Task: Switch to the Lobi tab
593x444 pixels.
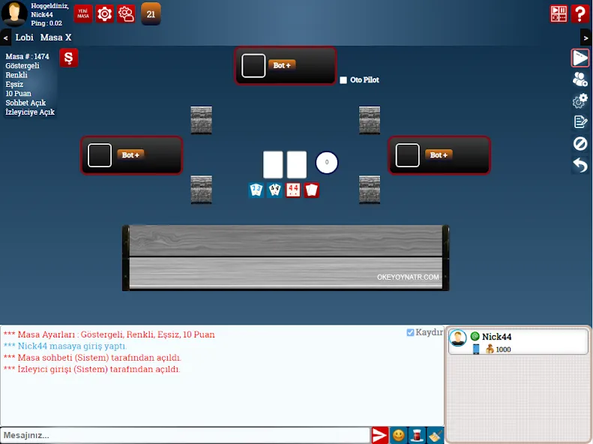Action: (x=25, y=37)
